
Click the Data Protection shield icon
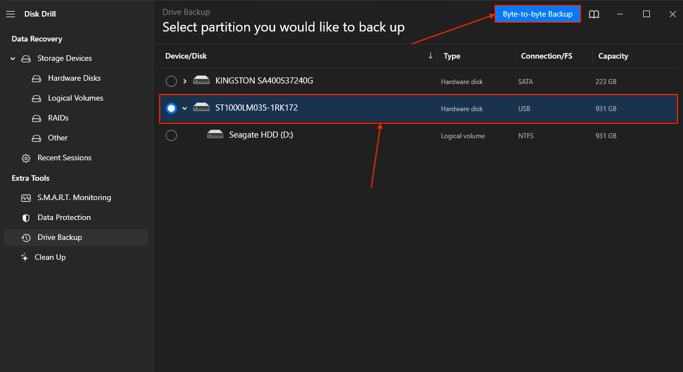(x=26, y=218)
